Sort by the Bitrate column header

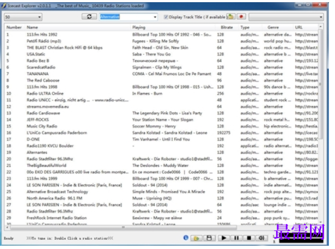click(x=227, y=27)
